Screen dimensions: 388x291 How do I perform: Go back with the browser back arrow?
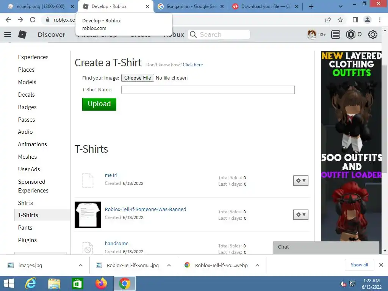[x=8, y=20]
